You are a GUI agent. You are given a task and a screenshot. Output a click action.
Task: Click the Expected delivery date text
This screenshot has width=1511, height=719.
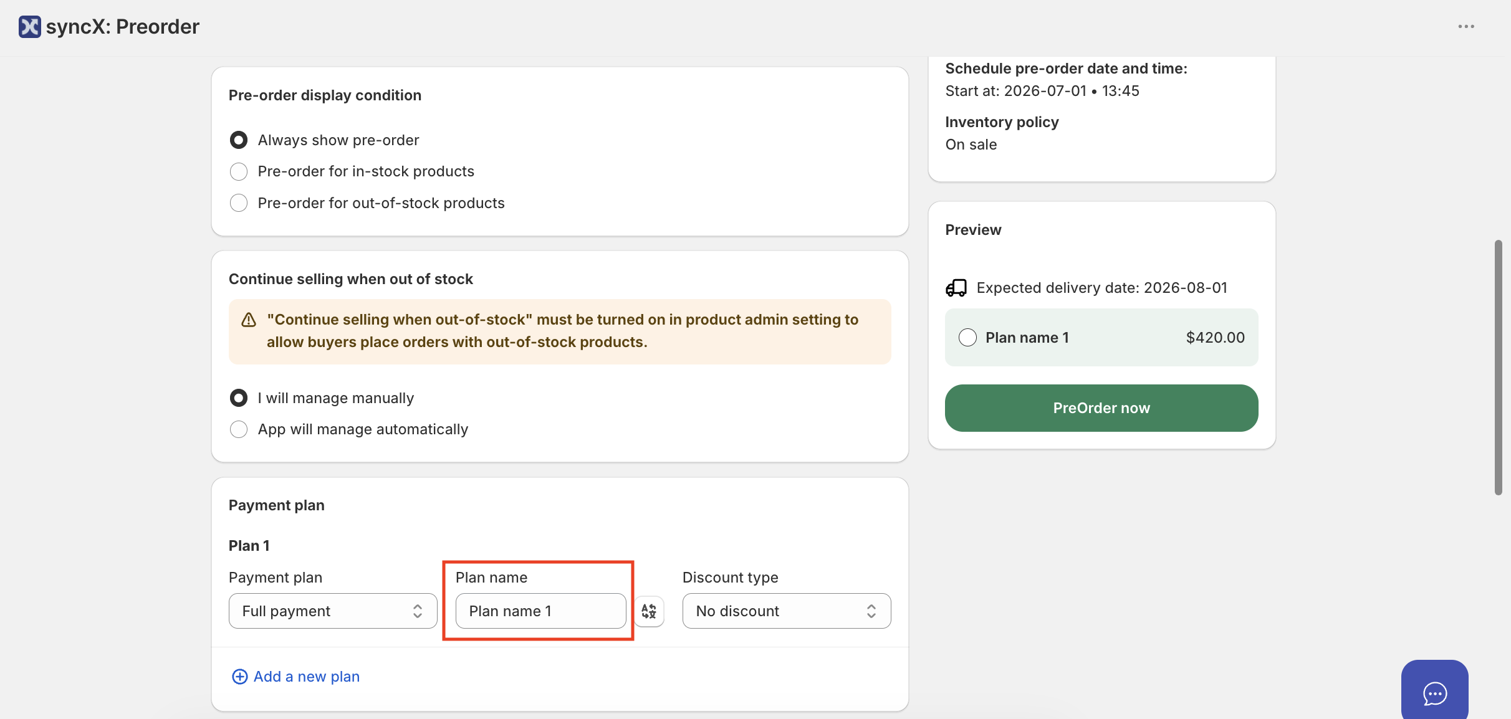[1101, 288]
